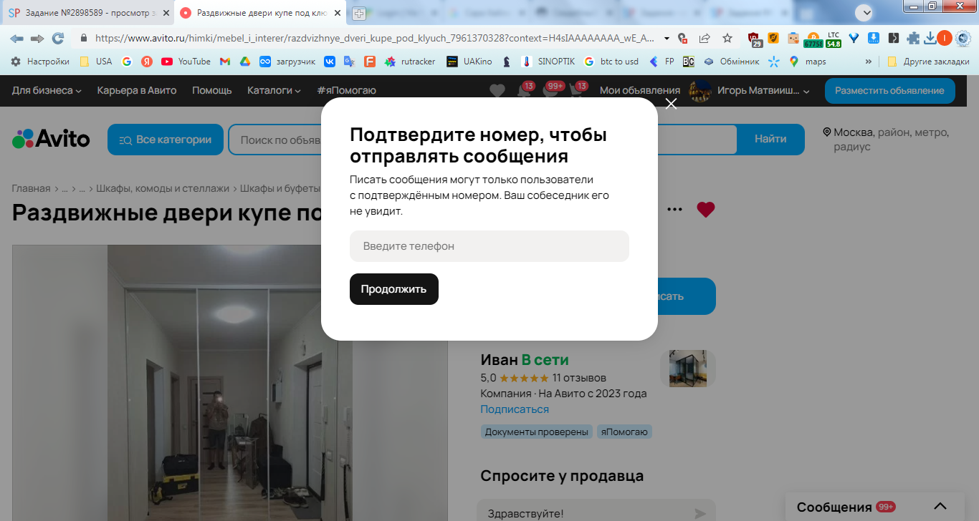Click the 'Документы проверены' badge
This screenshot has width=979, height=521.
point(536,432)
